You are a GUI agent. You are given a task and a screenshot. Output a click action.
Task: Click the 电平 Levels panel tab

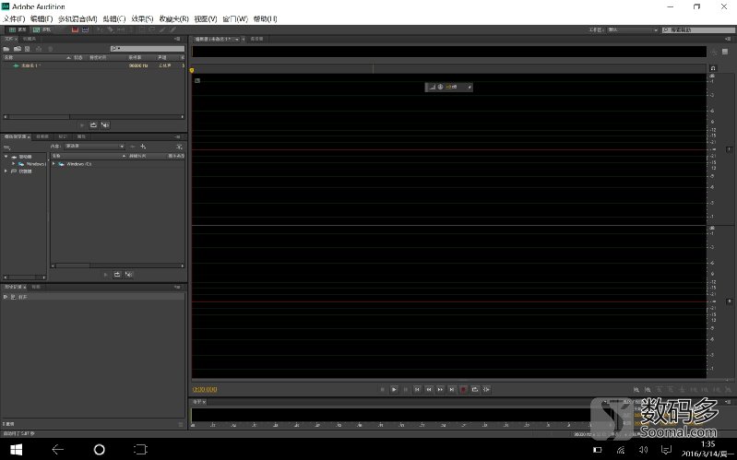click(x=199, y=402)
